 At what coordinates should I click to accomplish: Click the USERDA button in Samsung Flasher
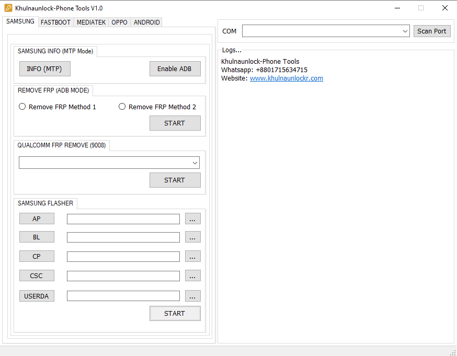click(x=37, y=296)
